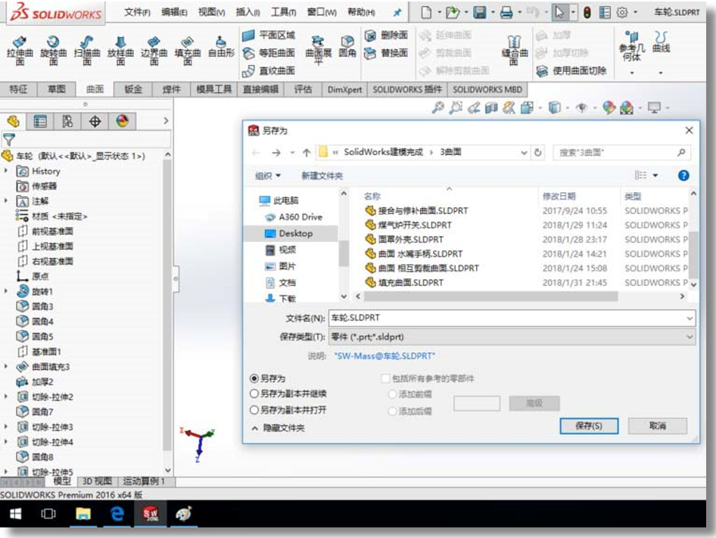Image resolution: width=716 pixels, height=538 pixels.
Task: Click the 删除面 delete face tool
Action: pyautogui.click(x=386, y=35)
